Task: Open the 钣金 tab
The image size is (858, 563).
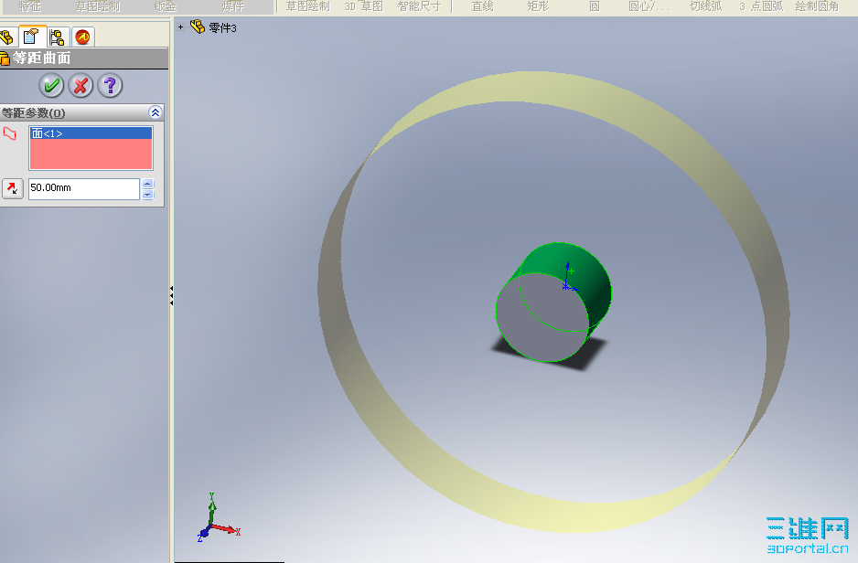Action: click(x=166, y=6)
